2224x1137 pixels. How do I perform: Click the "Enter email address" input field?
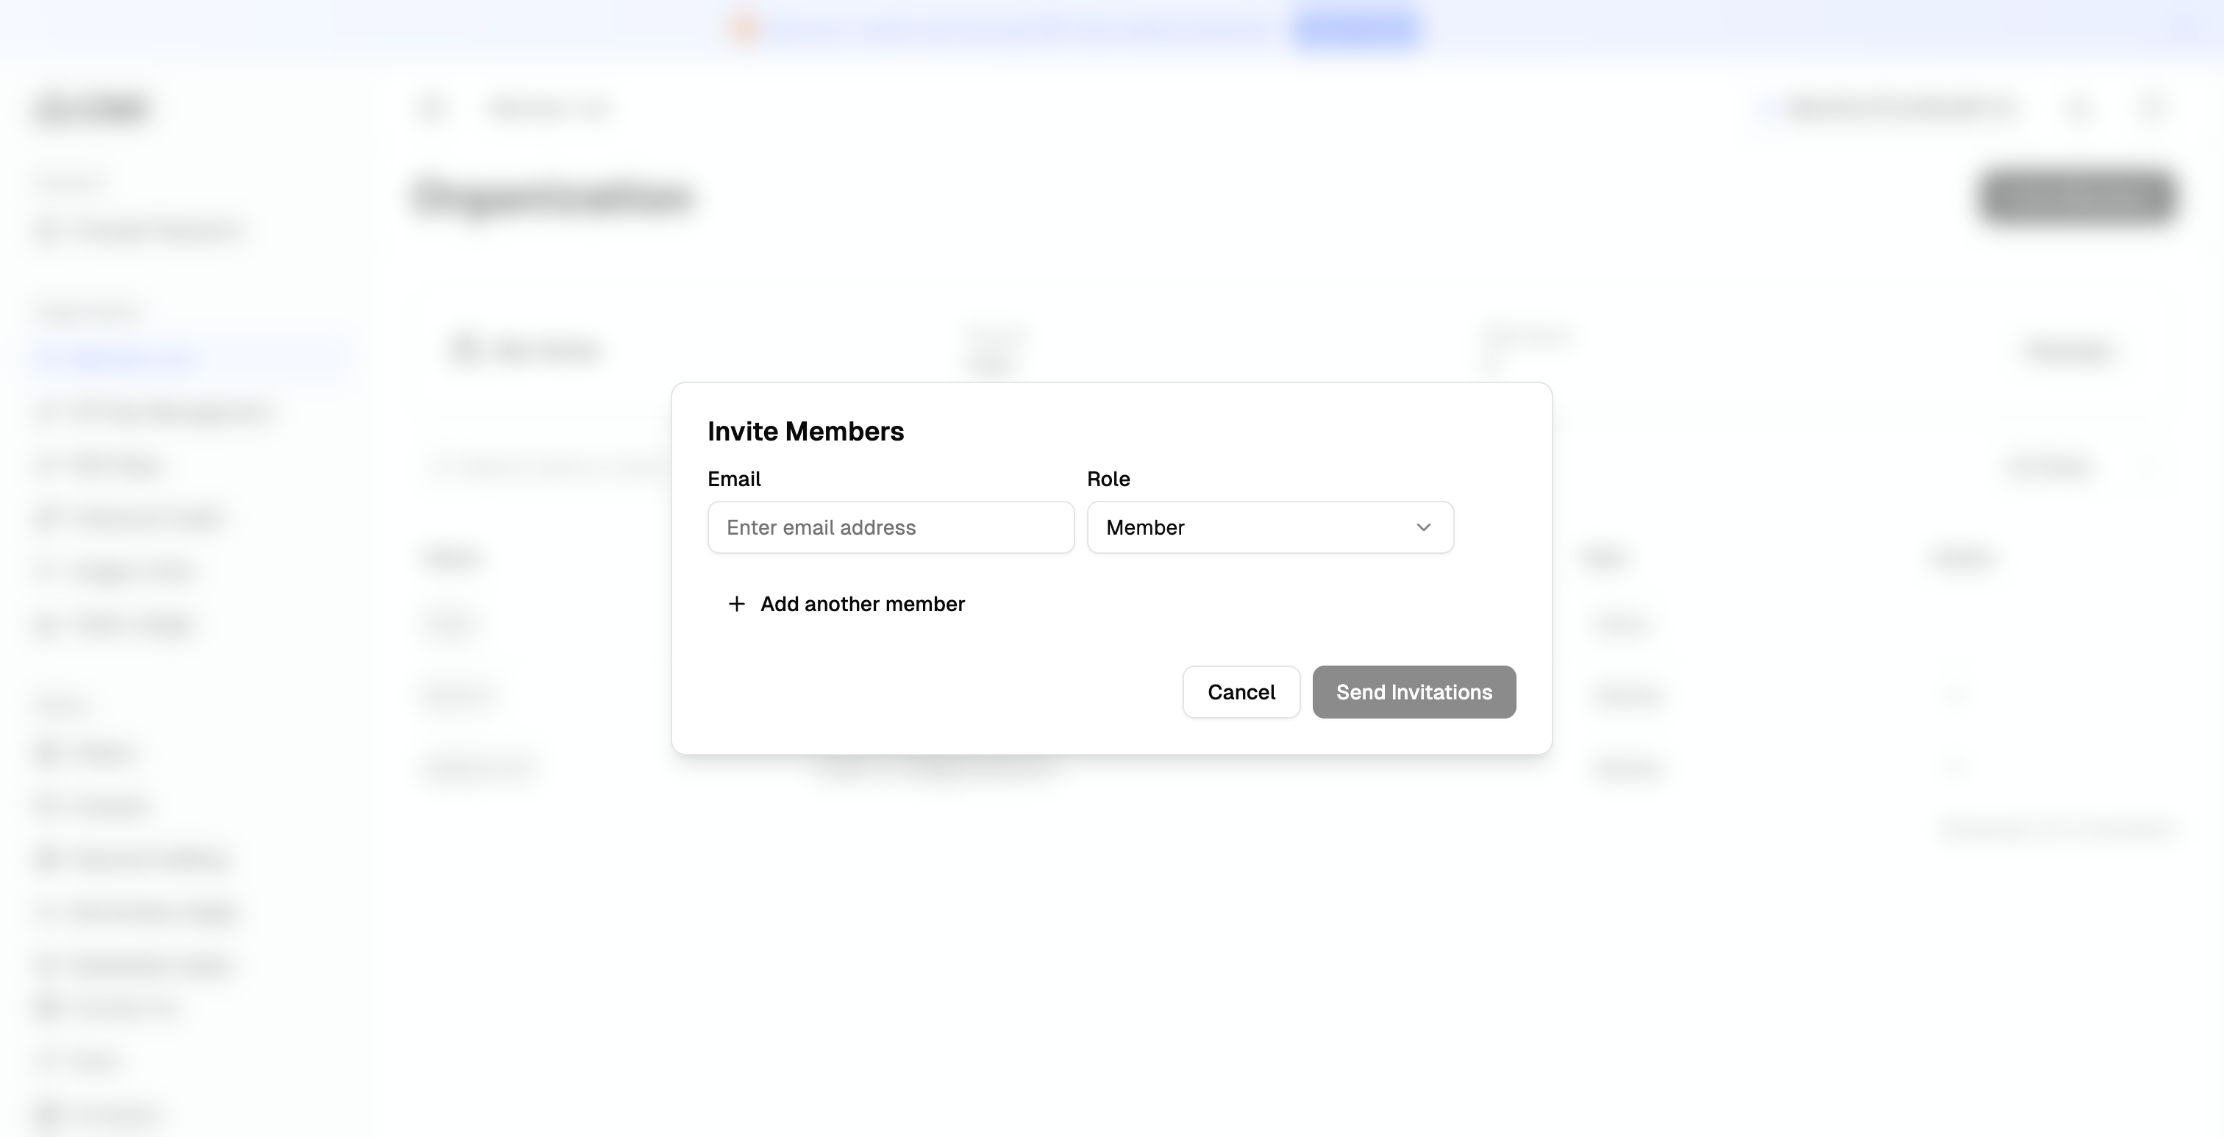[890, 527]
